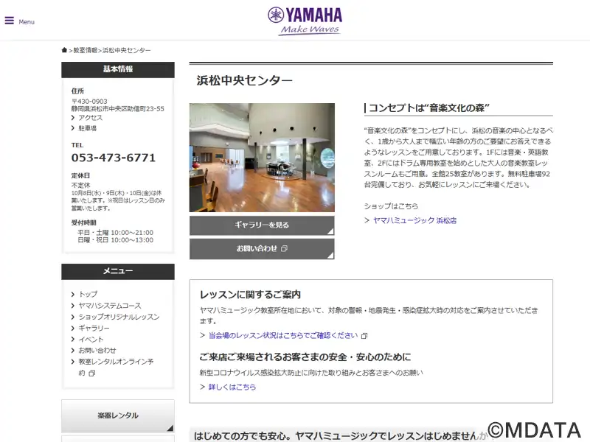
Task: Click the 基本情報 panel header
Action: (118, 69)
